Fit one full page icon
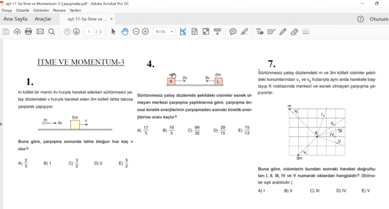The image size is (389, 209). click(194, 32)
